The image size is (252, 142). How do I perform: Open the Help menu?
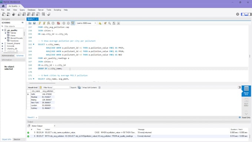coord(66,10)
